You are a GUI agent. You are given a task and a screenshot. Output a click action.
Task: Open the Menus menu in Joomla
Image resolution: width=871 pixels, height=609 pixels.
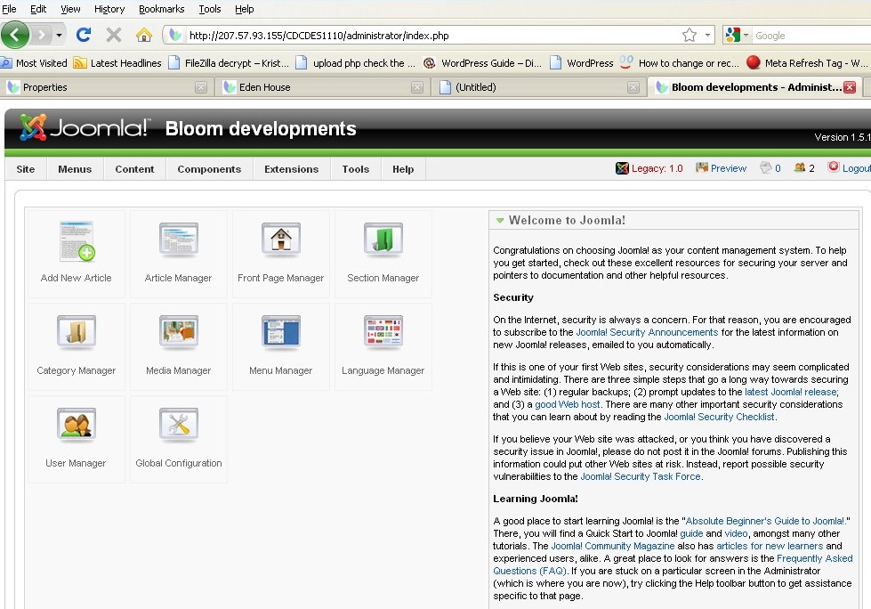(75, 169)
